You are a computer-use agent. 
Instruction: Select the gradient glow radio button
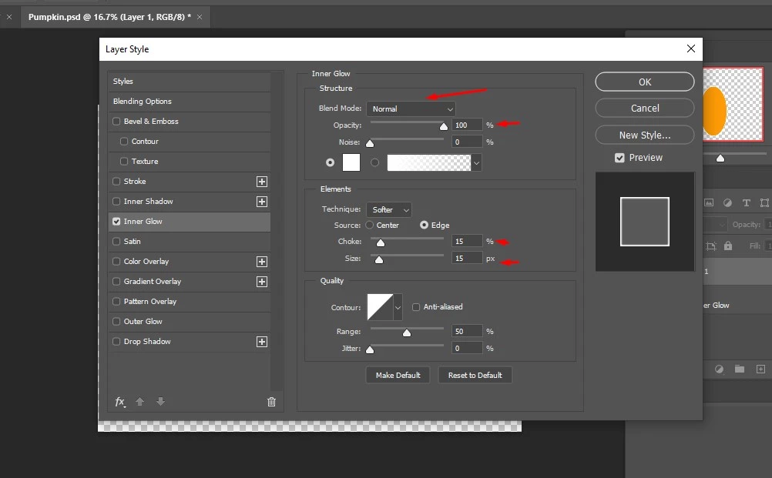point(375,162)
